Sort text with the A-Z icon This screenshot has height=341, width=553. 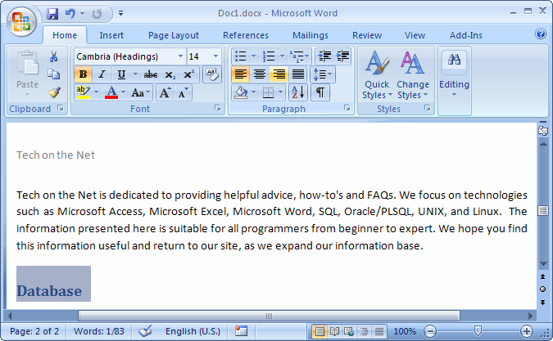point(298,92)
